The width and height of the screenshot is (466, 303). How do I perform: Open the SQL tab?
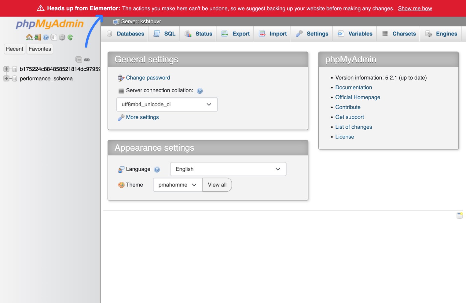coord(164,34)
